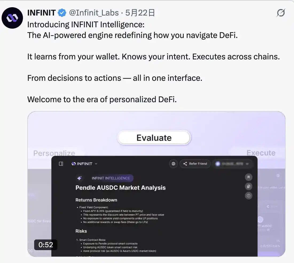The width and height of the screenshot is (294, 263).
Task: Toggle the sidebar panel icon
Action: [x=61, y=164]
